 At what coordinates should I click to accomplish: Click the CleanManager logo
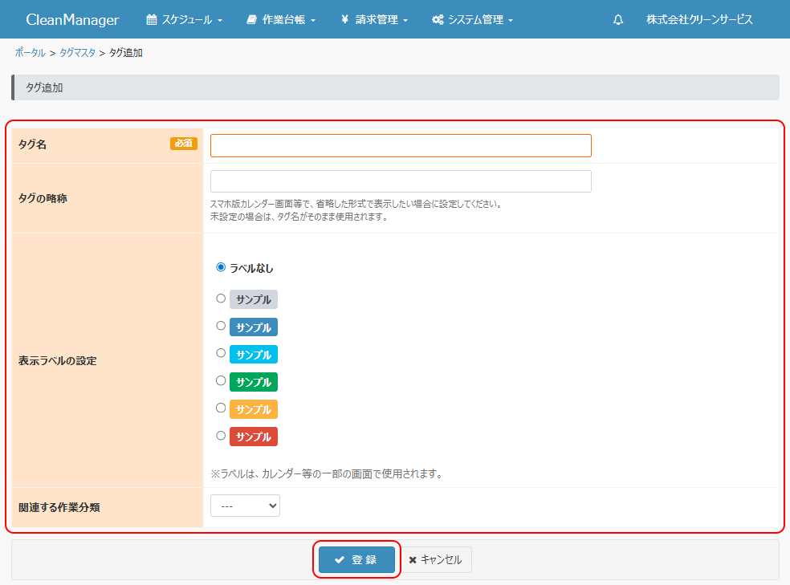72,20
